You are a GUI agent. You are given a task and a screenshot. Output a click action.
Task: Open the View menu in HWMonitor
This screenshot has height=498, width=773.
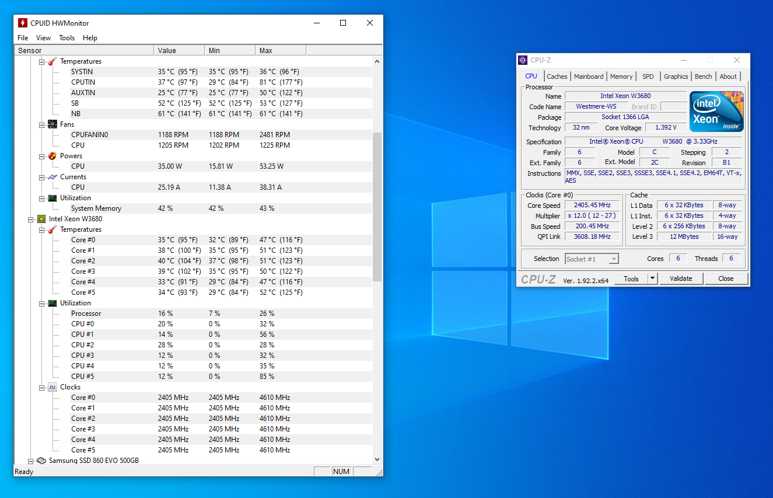(x=43, y=38)
